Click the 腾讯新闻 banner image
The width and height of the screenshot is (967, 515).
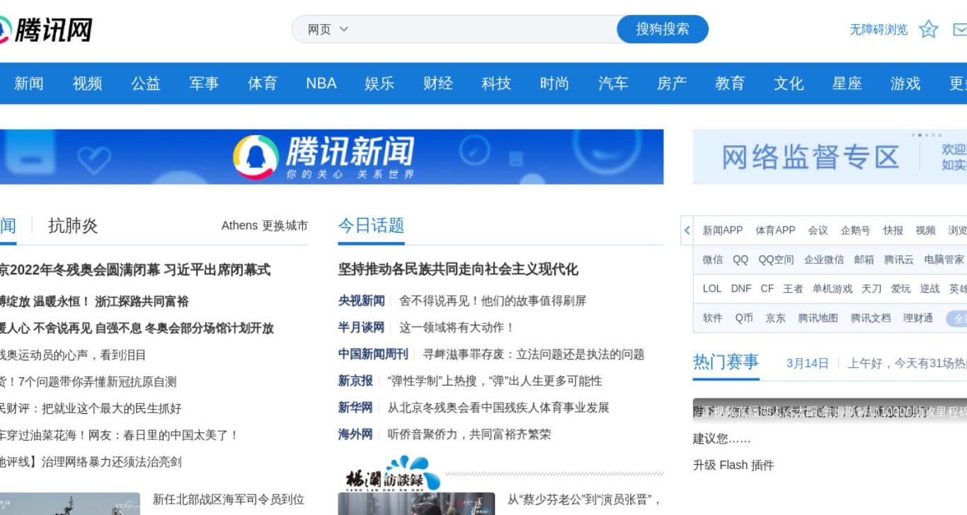pos(332,157)
